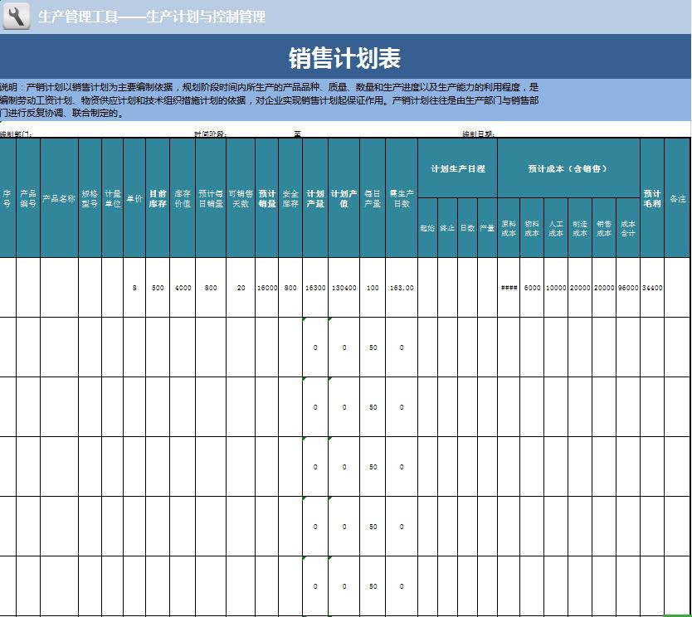Click the 编制日期 field label
This screenshot has width=692, height=617.
(x=479, y=134)
